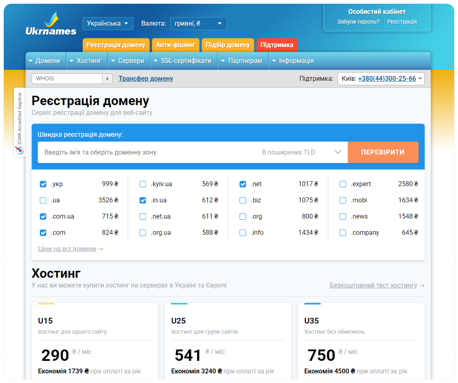This screenshot has width=458, height=383.
Task: Click the price '2580 ₴' for .expert
Action: [x=408, y=184]
